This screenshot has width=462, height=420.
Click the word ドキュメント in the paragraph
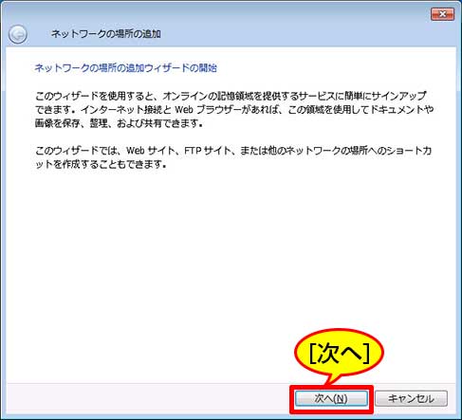(x=397, y=109)
